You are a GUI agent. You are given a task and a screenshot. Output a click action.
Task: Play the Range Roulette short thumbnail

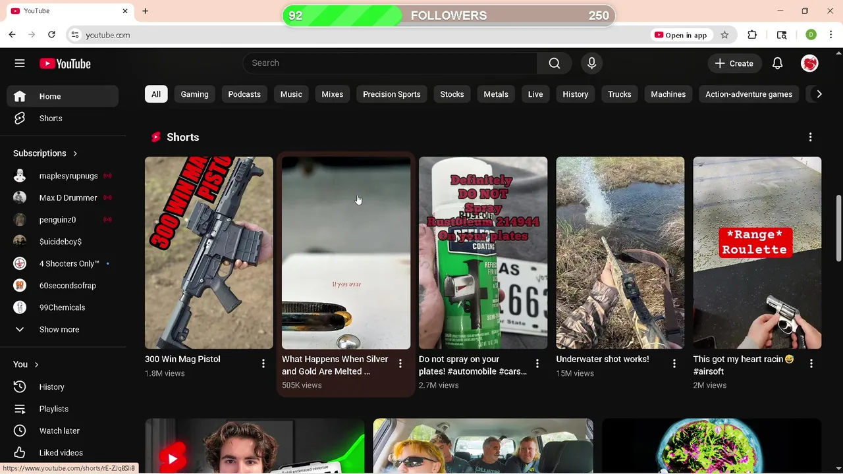click(757, 253)
